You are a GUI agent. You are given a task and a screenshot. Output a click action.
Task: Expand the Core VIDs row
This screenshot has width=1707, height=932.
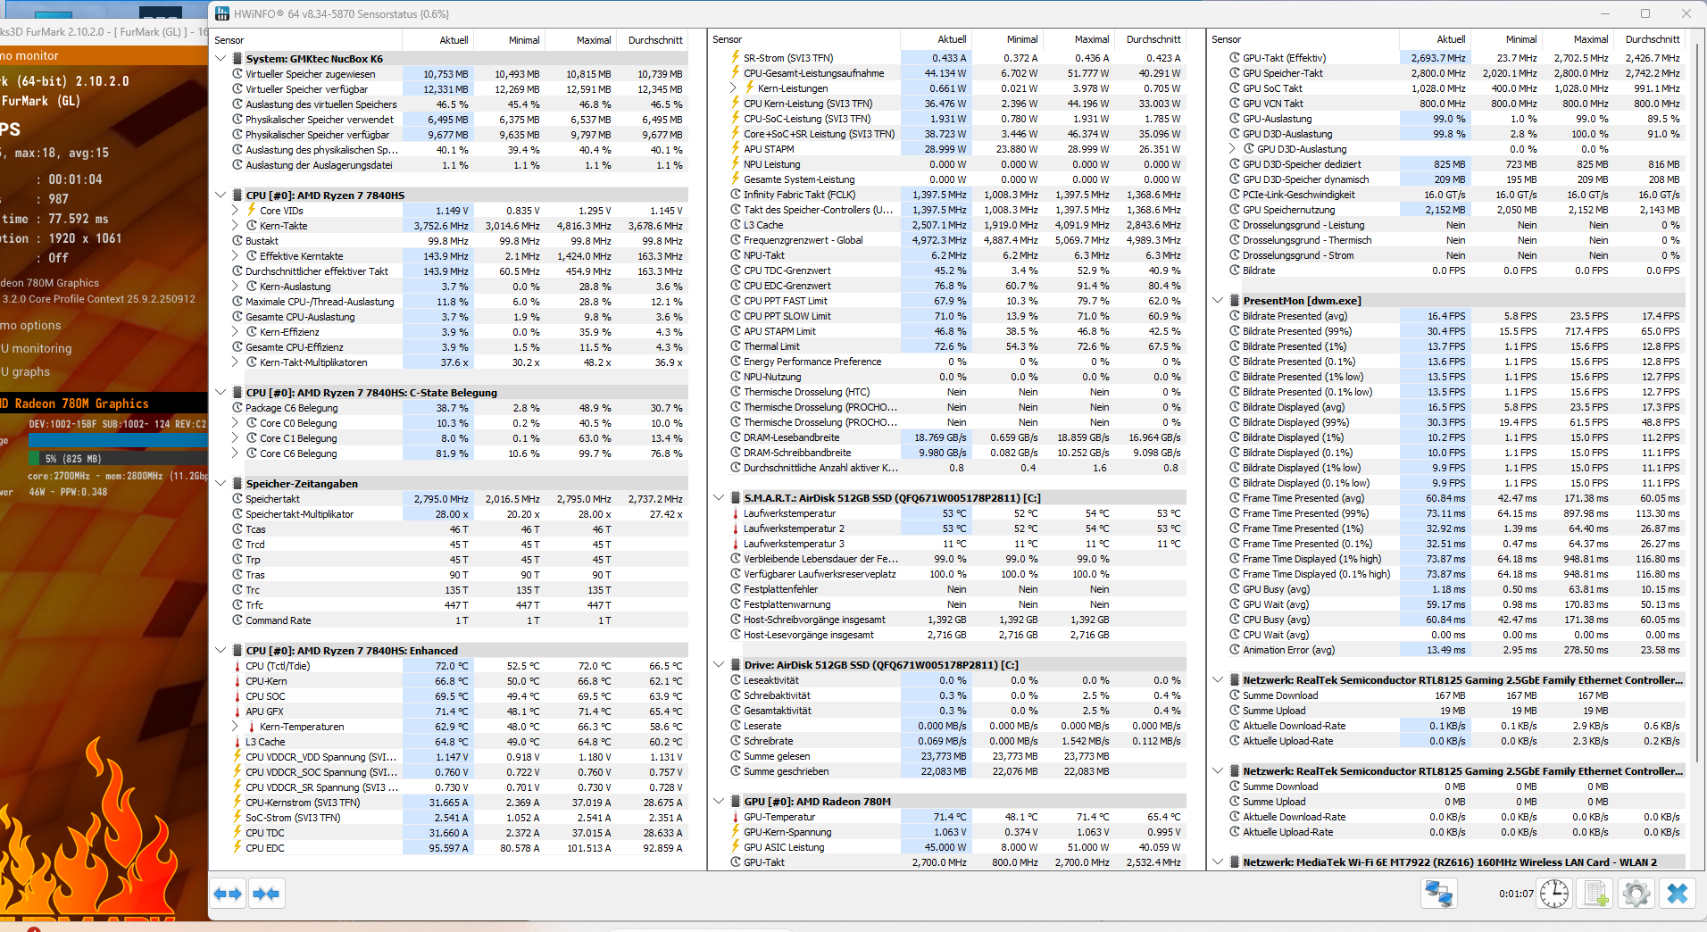236,211
